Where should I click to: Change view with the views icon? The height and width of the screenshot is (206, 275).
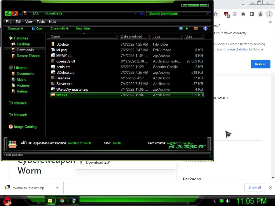(181, 28)
